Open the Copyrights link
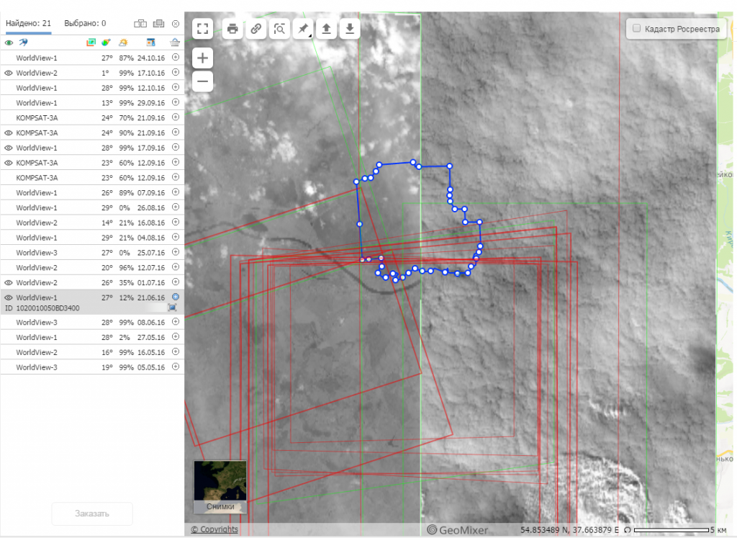This screenshot has height=538, width=737. click(x=214, y=529)
